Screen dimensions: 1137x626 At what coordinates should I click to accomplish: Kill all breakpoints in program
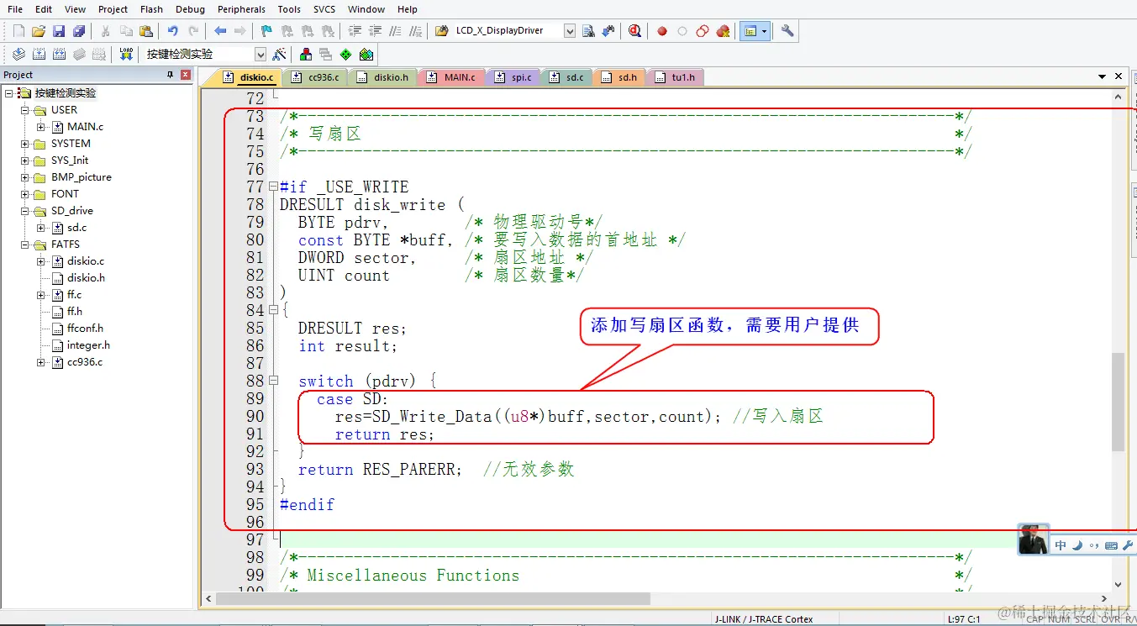point(723,31)
